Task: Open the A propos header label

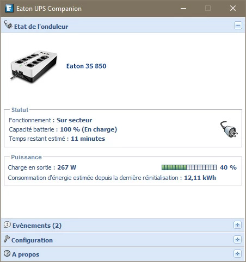Action: tap(26, 254)
